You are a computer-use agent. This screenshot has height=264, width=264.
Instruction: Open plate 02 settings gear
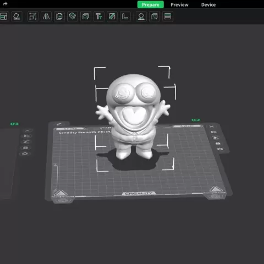coord(220,149)
